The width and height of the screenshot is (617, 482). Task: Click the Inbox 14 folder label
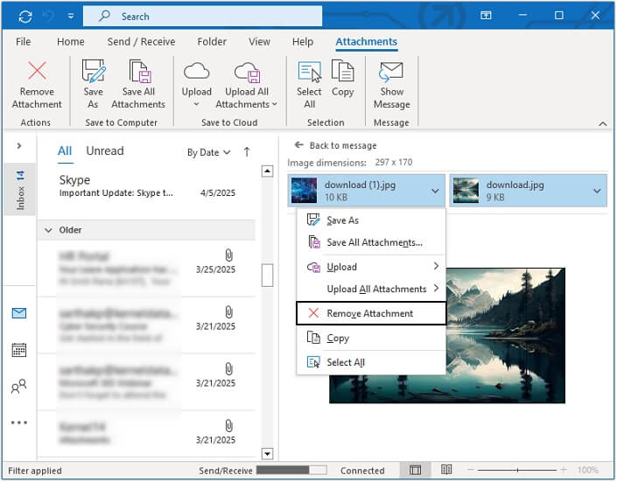[19, 190]
